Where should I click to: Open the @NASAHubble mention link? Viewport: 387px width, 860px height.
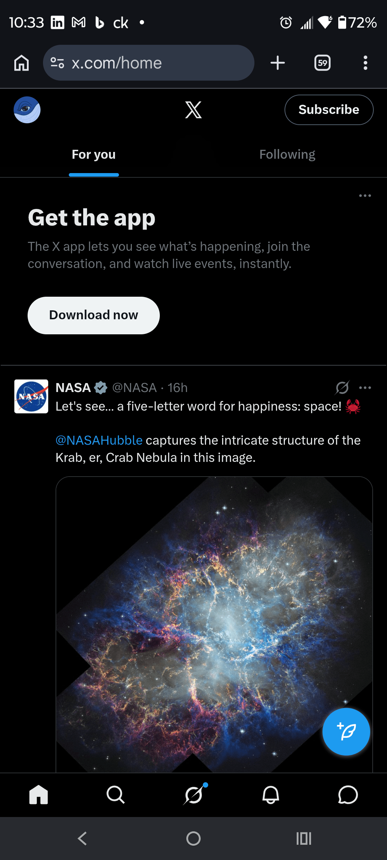coord(99,440)
